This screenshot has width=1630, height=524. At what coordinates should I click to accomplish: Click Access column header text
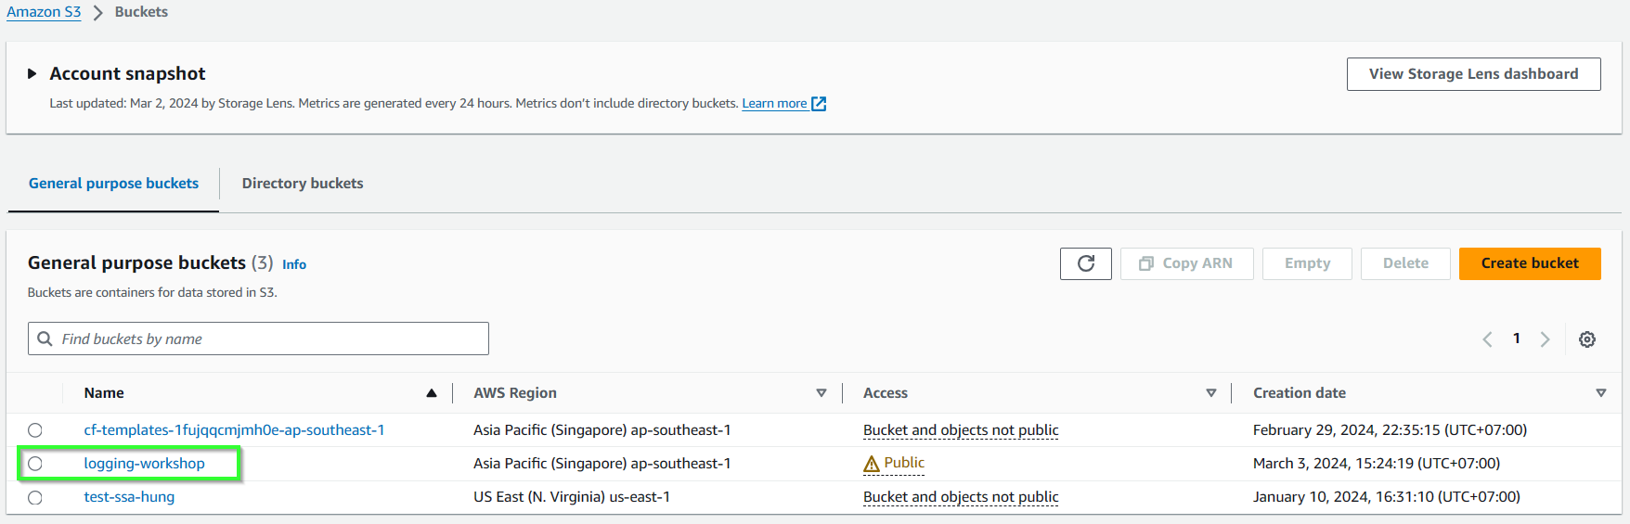click(886, 393)
